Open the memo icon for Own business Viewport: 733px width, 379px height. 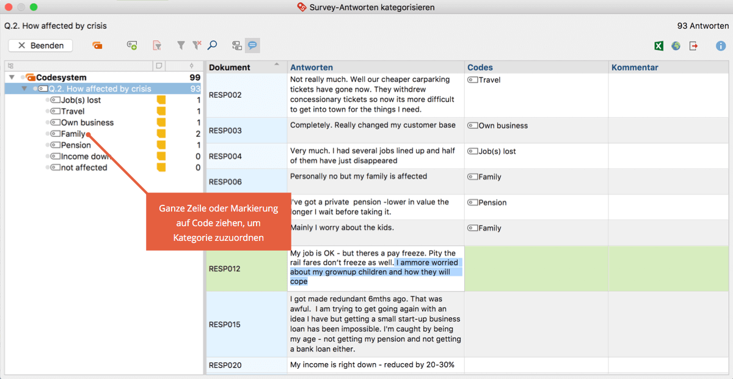161,123
